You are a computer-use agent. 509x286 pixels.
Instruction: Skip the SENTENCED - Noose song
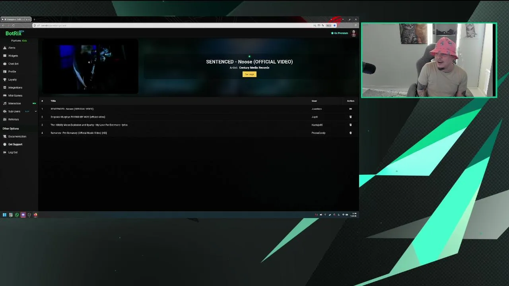click(350, 109)
